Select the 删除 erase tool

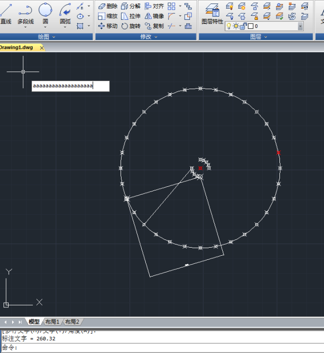(108, 6)
